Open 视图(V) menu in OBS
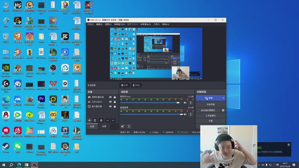The image size is (299, 168). pos(108,24)
